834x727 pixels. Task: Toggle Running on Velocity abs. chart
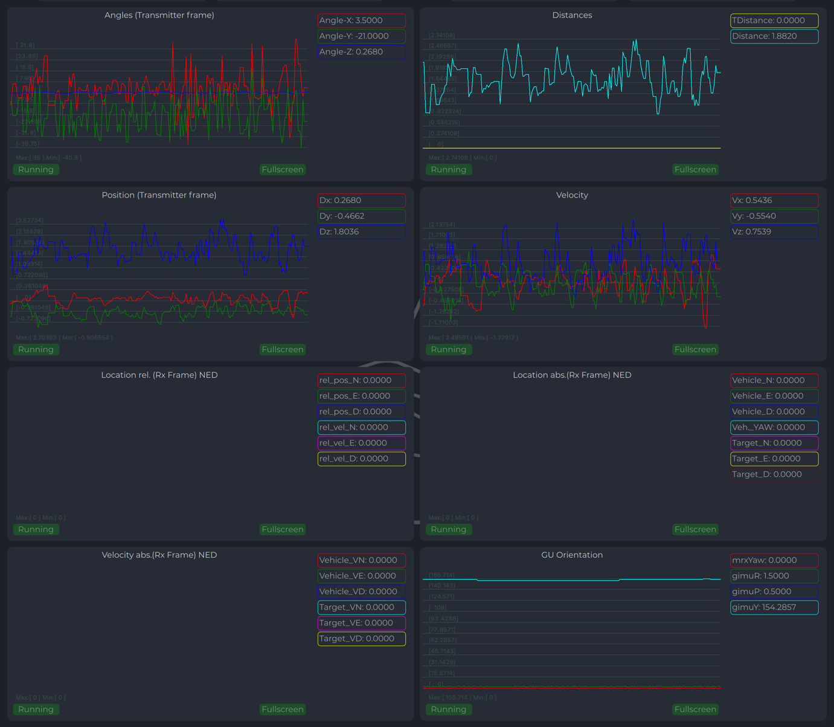(x=36, y=709)
